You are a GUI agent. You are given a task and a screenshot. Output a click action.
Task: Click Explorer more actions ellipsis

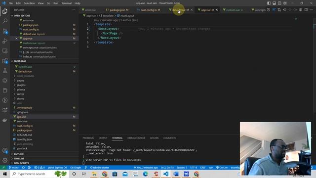coord(74,10)
